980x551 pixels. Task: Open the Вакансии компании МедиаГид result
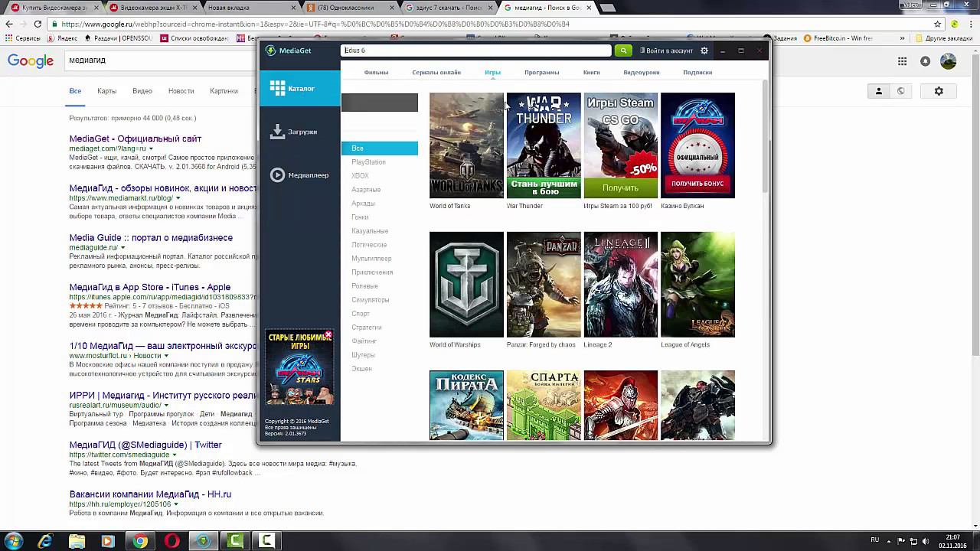click(x=150, y=494)
